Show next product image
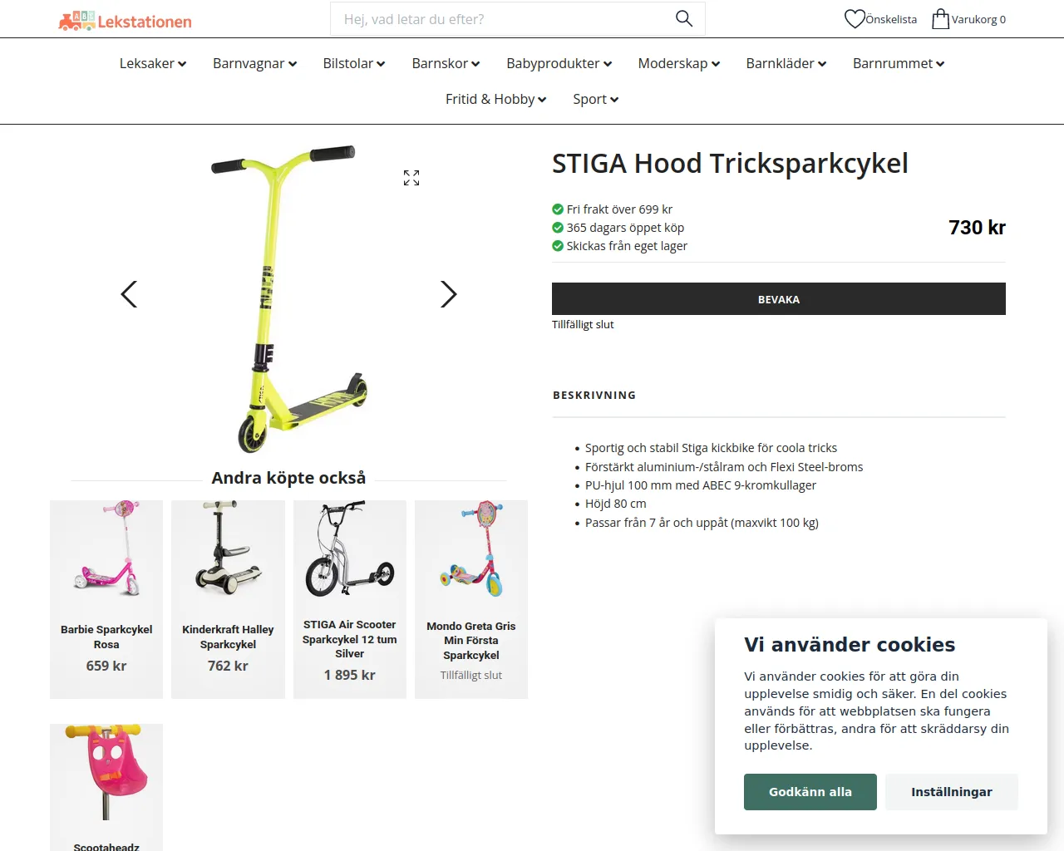 (448, 293)
